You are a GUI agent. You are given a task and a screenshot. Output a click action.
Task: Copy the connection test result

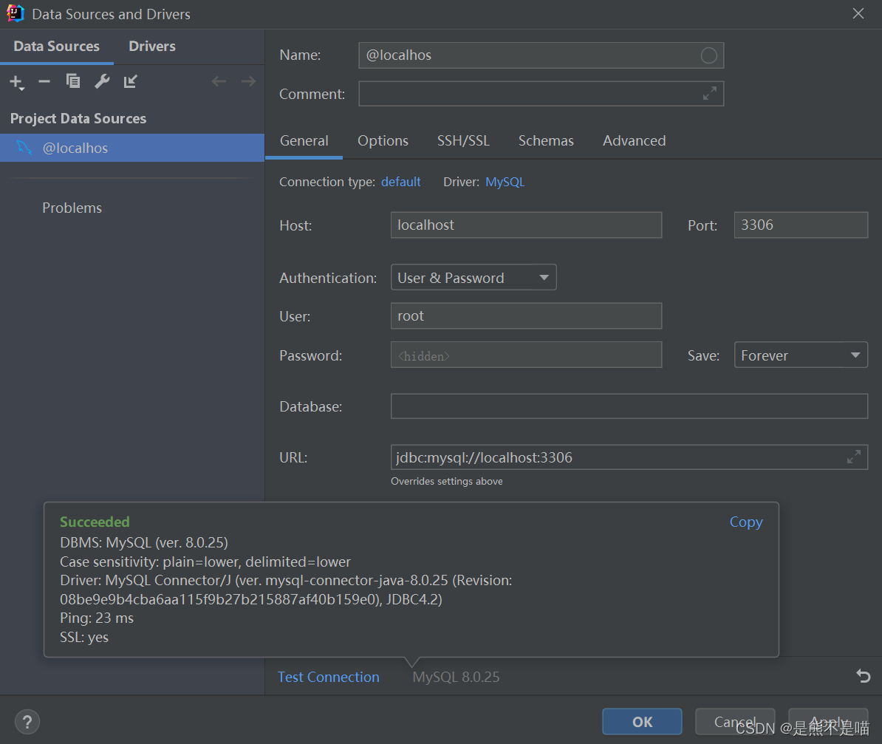[x=746, y=522]
